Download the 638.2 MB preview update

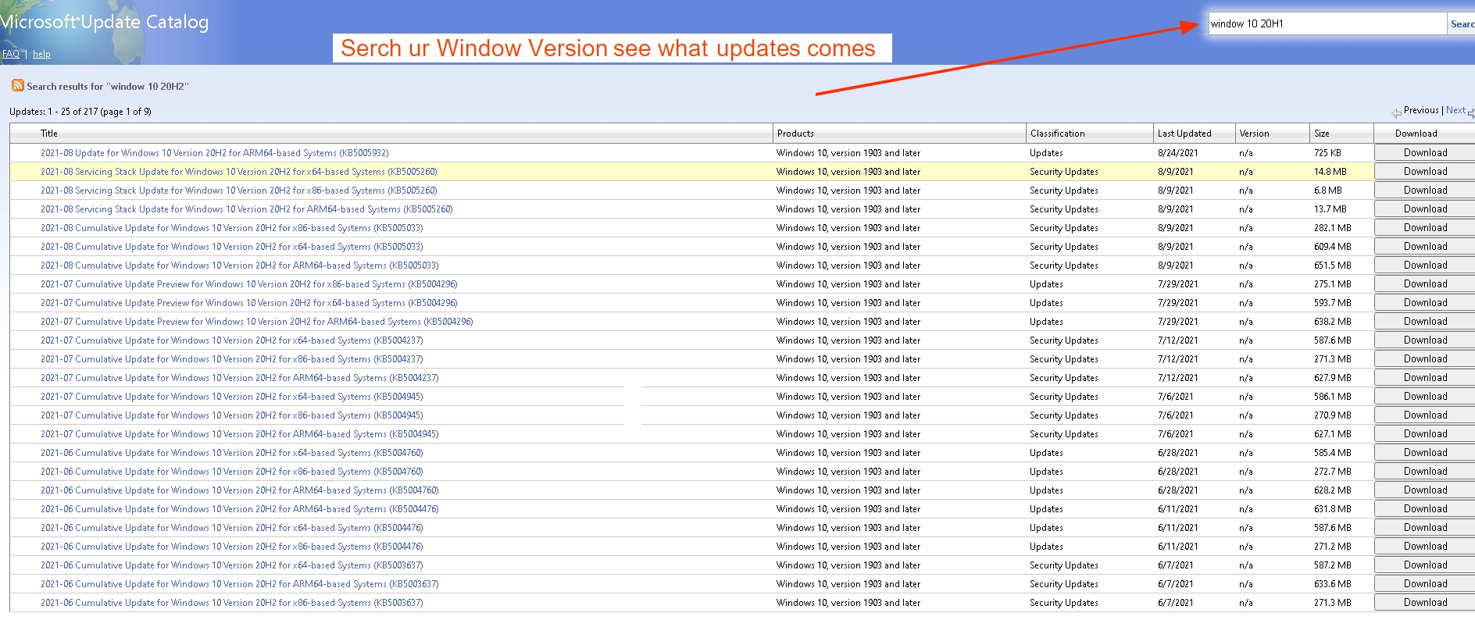[1425, 322]
